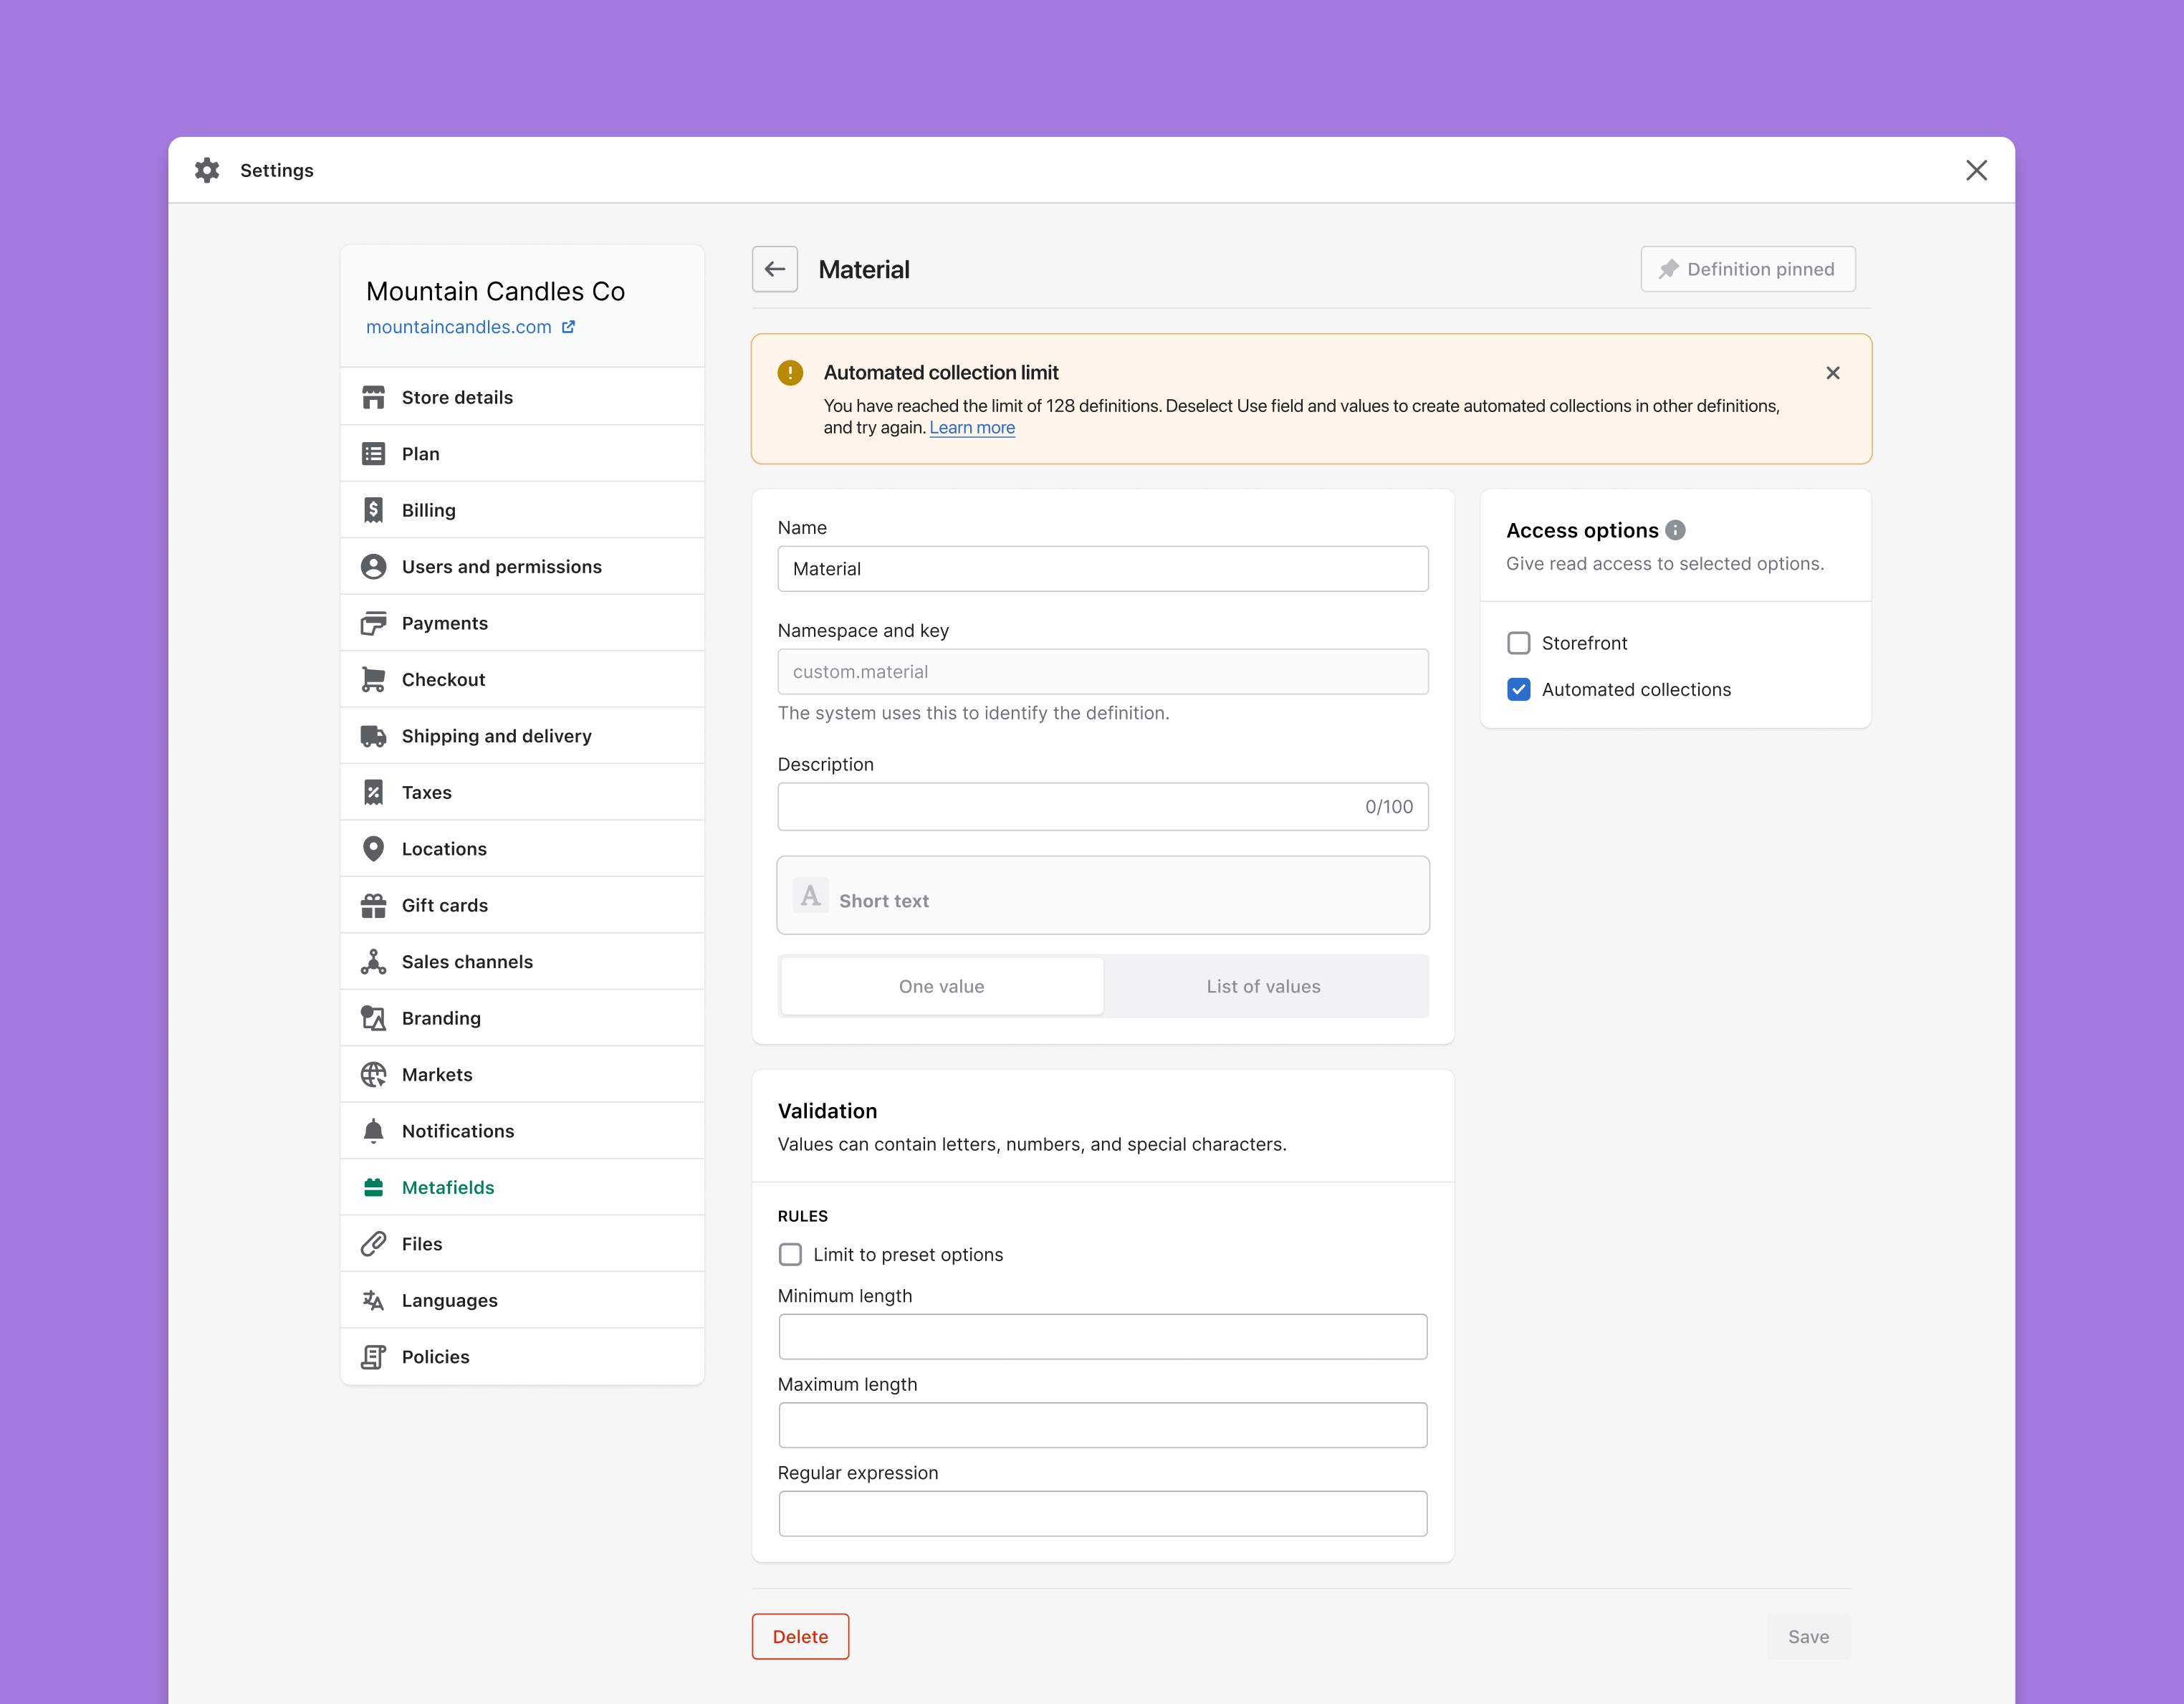
Task: Click the Store details storefront icon
Action: point(373,397)
